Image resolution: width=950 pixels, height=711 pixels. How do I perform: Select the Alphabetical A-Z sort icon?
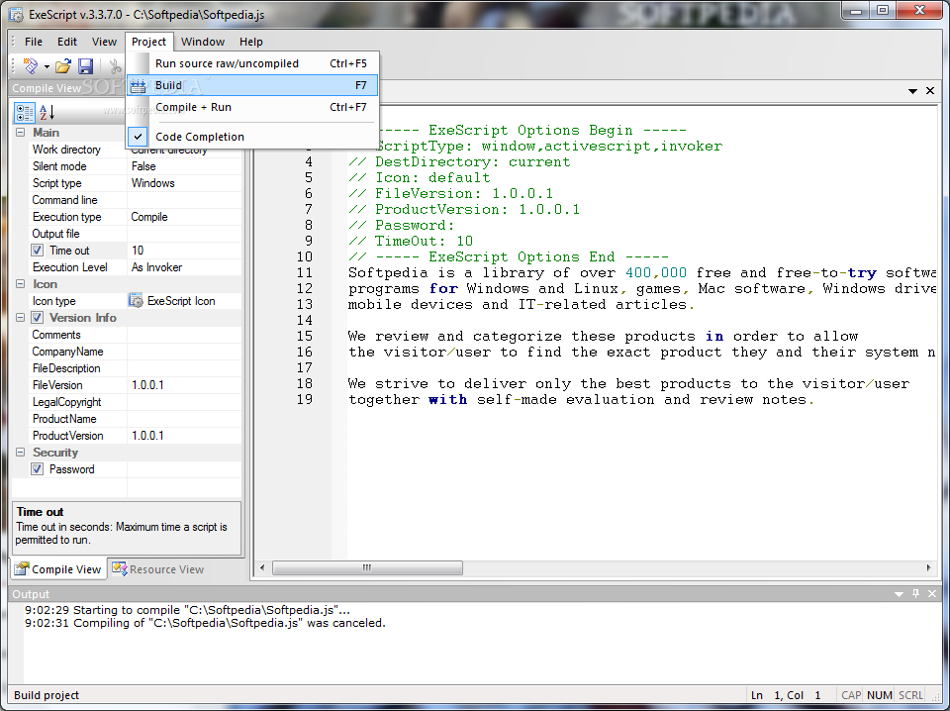[x=47, y=112]
